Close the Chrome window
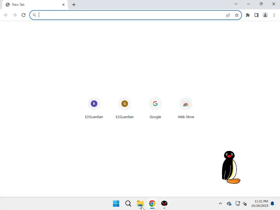This screenshot has width=280, height=210. coord(273,4)
